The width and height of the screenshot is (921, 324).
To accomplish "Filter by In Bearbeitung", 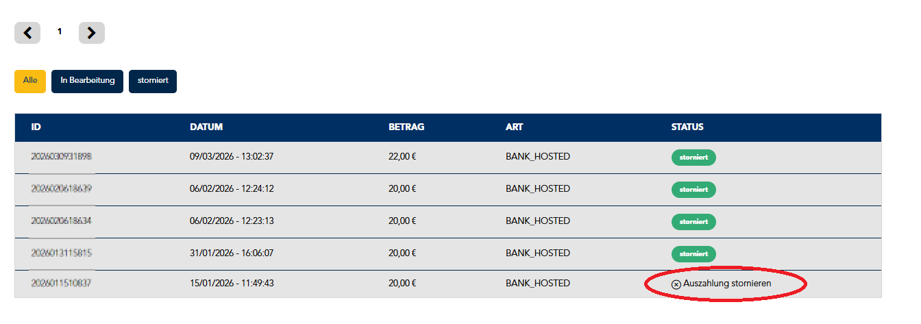I will coord(87,81).
